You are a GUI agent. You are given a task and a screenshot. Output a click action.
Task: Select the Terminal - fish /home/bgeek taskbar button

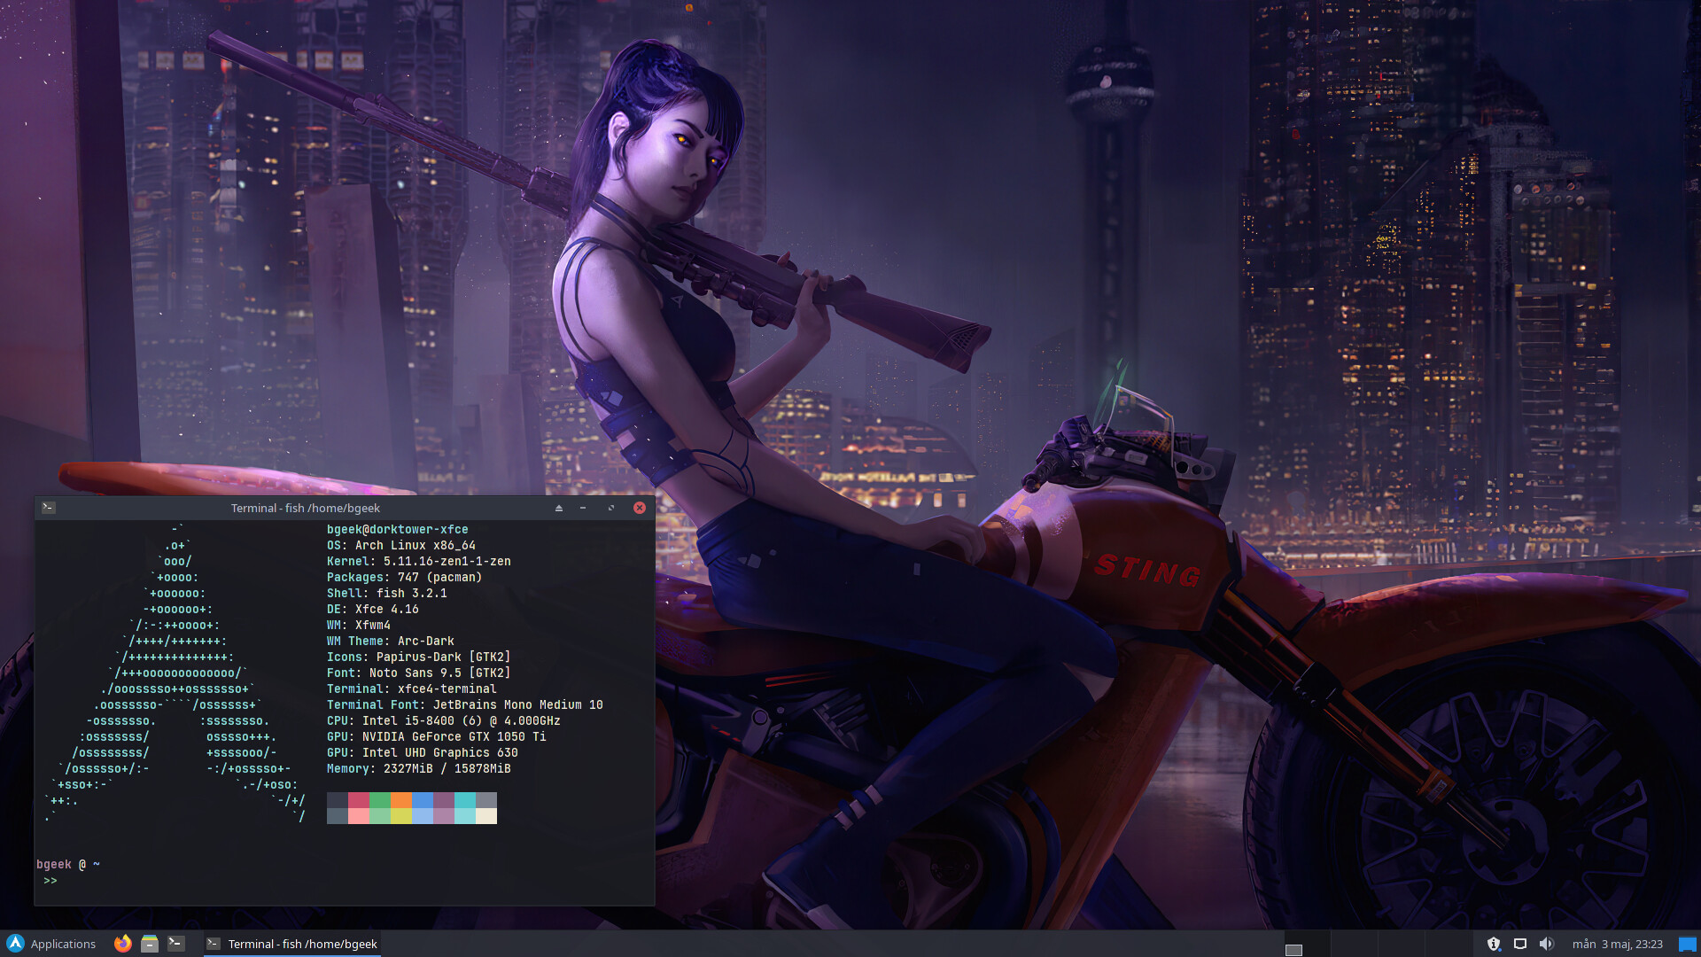click(x=292, y=944)
